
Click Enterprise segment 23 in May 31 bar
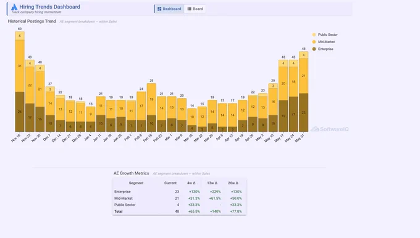click(303, 112)
